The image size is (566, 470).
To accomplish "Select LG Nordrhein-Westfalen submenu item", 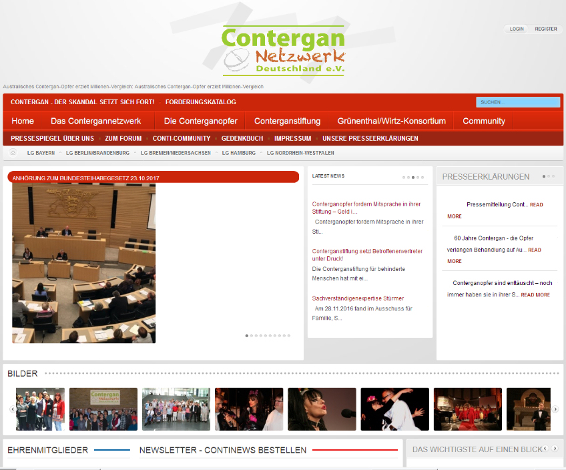I will [300, 153].
